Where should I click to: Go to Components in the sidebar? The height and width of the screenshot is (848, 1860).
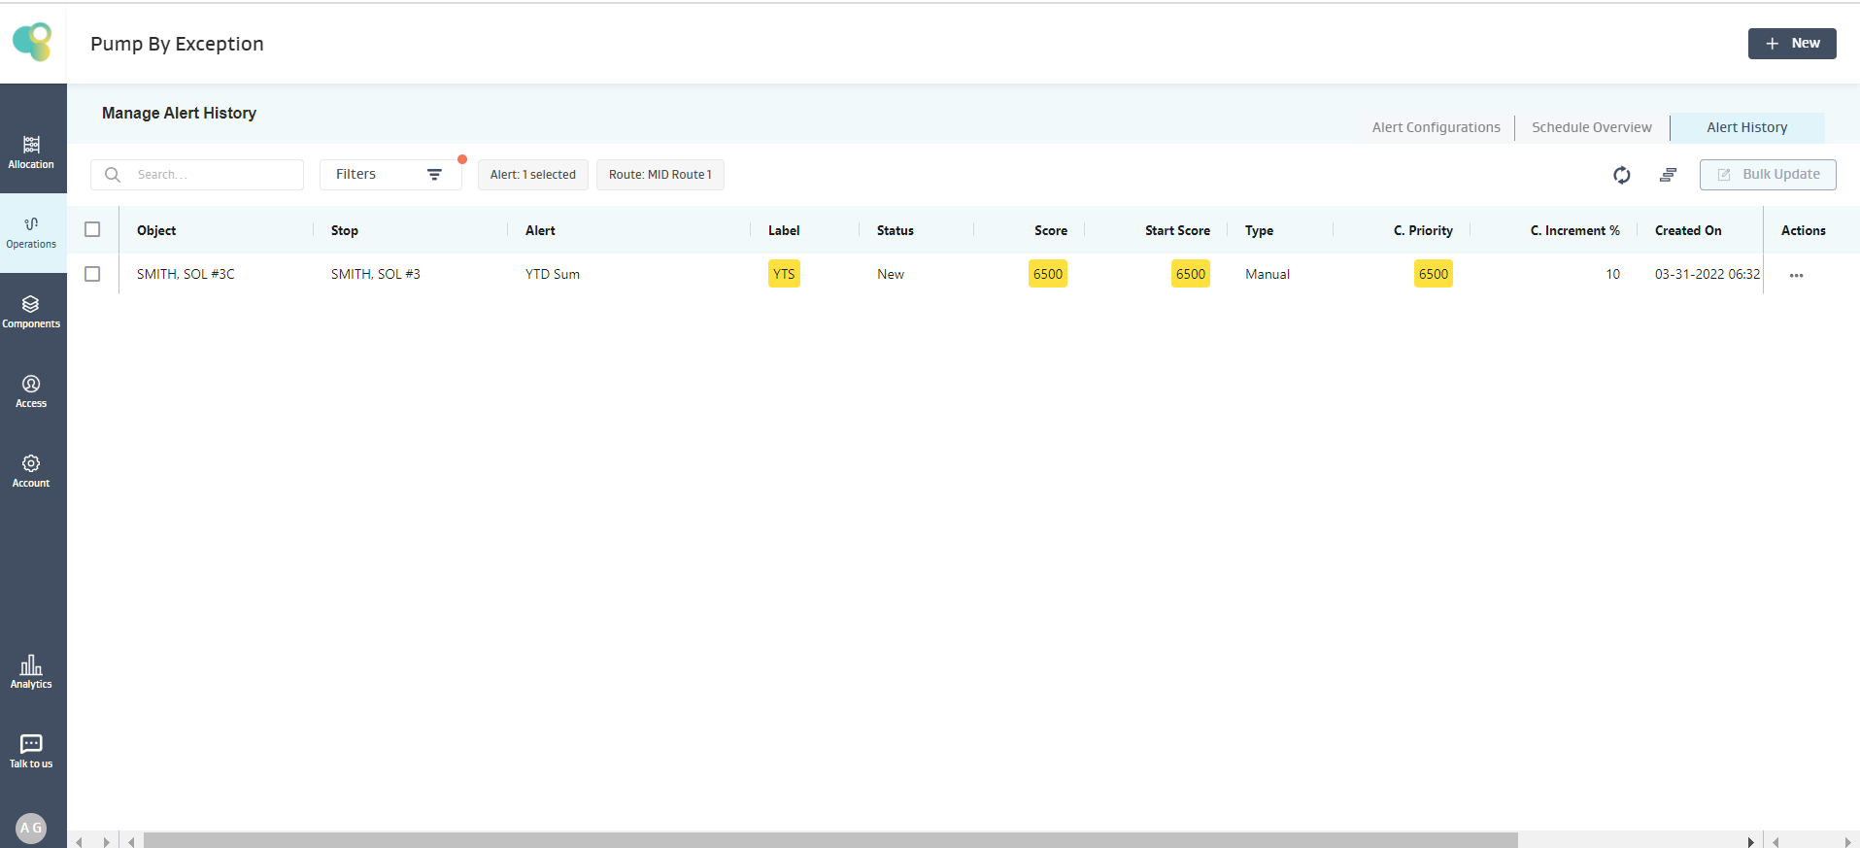pyautogui.click(x=31, y=312)
